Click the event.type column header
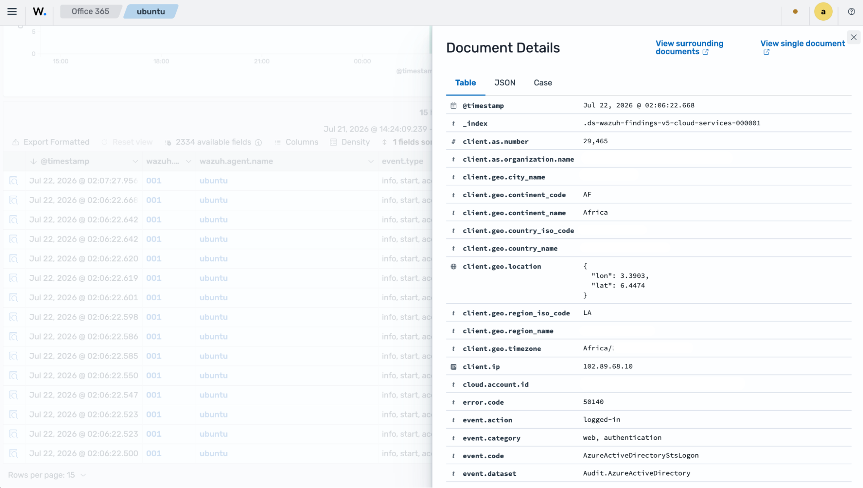This screenshot has height=488, width=863. (402, 161)
